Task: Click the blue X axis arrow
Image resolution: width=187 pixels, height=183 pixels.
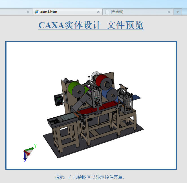Action: click(25, 156)
